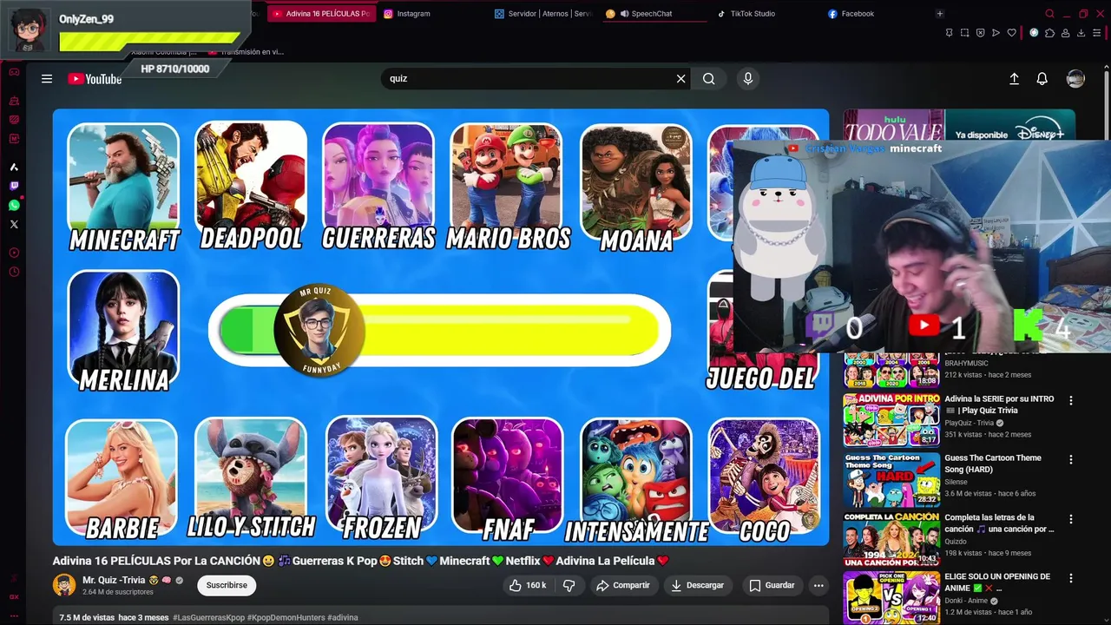Click the Silense channel name
The width and height of the screenshot is (1111, 625).
coord(956,482)
